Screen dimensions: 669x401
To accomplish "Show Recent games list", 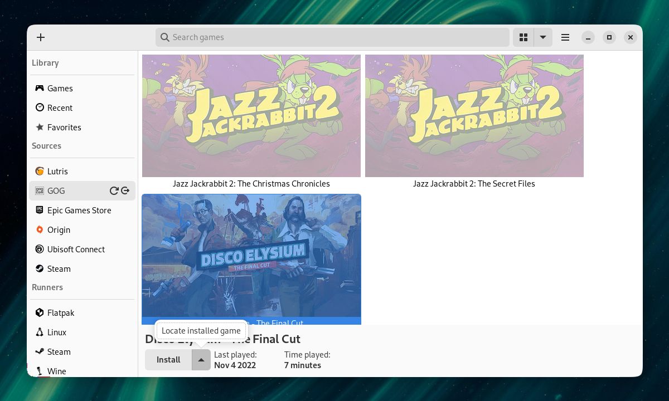I will tap(60, 107).
